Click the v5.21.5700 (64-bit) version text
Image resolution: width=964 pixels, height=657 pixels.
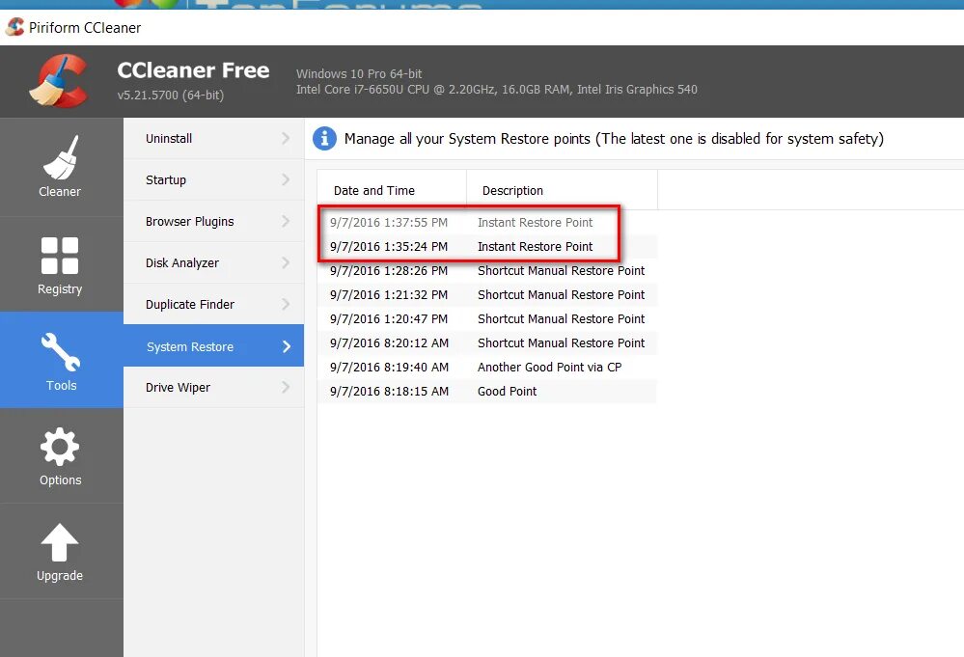point(171,96)
